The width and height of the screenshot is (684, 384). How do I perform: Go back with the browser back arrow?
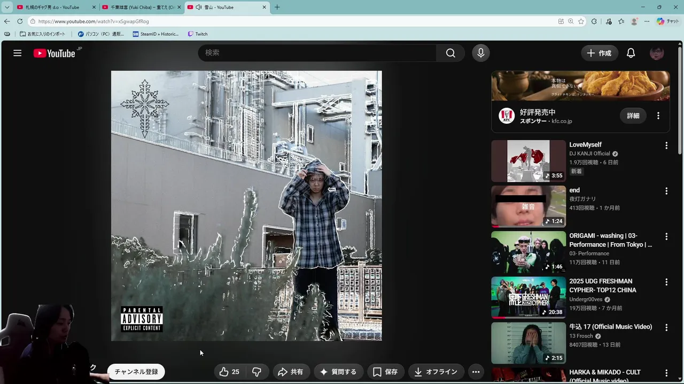pyautogui.click(x=6, y=21)
